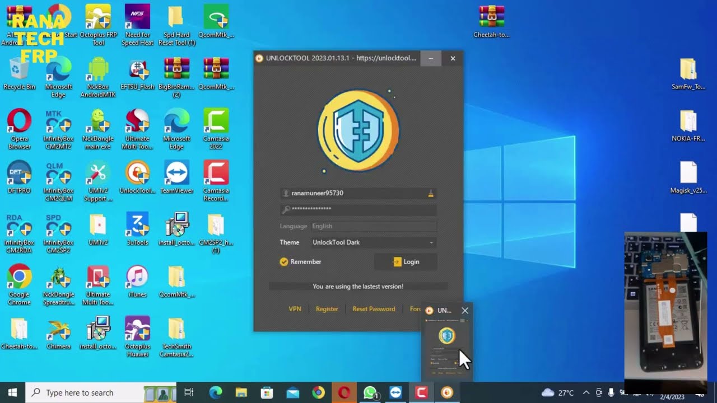Launch Edge from the taskbar

coord(216,392)
